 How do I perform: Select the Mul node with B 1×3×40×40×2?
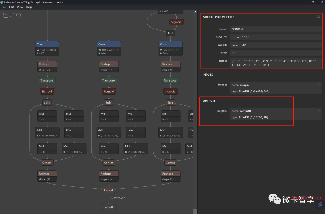point(136,149)
